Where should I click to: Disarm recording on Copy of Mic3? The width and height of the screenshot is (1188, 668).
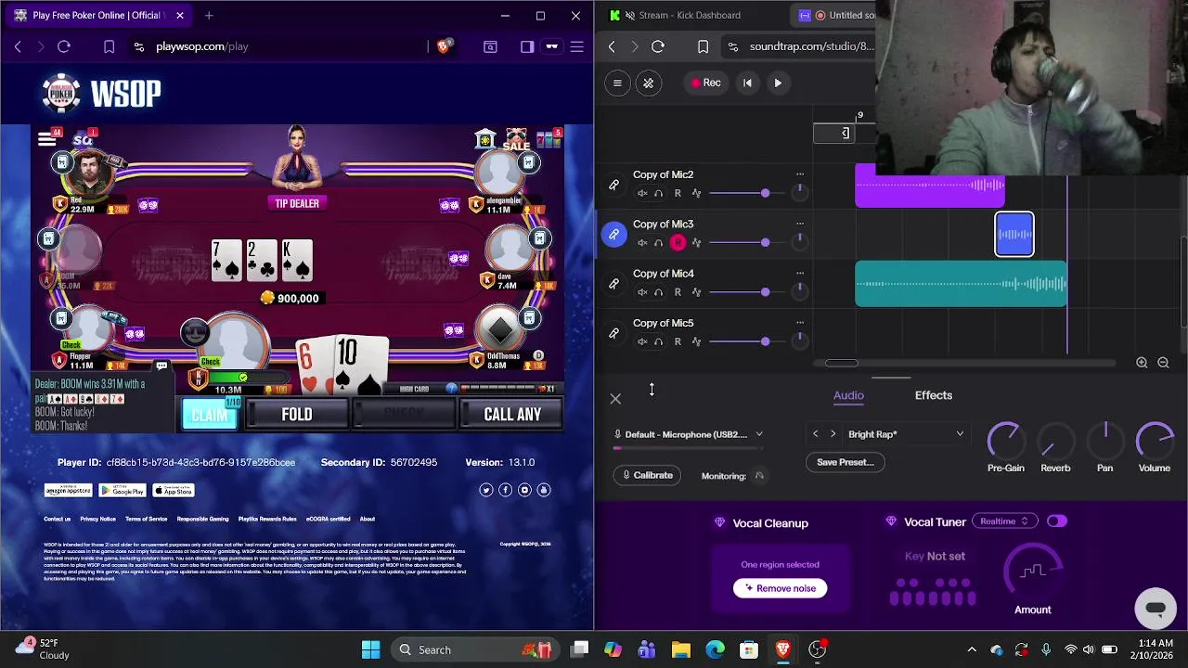coord(678,243)
